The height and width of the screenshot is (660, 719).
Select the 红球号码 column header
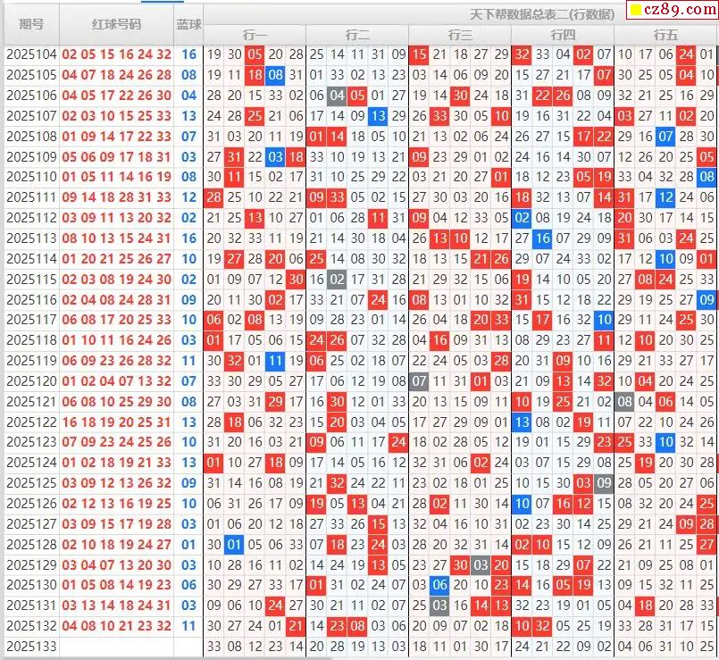[x=116, y=24]
